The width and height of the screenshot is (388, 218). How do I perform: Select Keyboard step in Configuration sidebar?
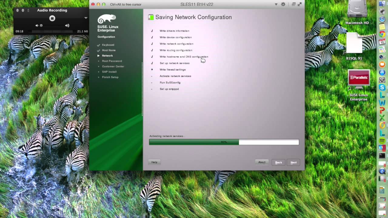pyautogui.click(x=108, y=45)
